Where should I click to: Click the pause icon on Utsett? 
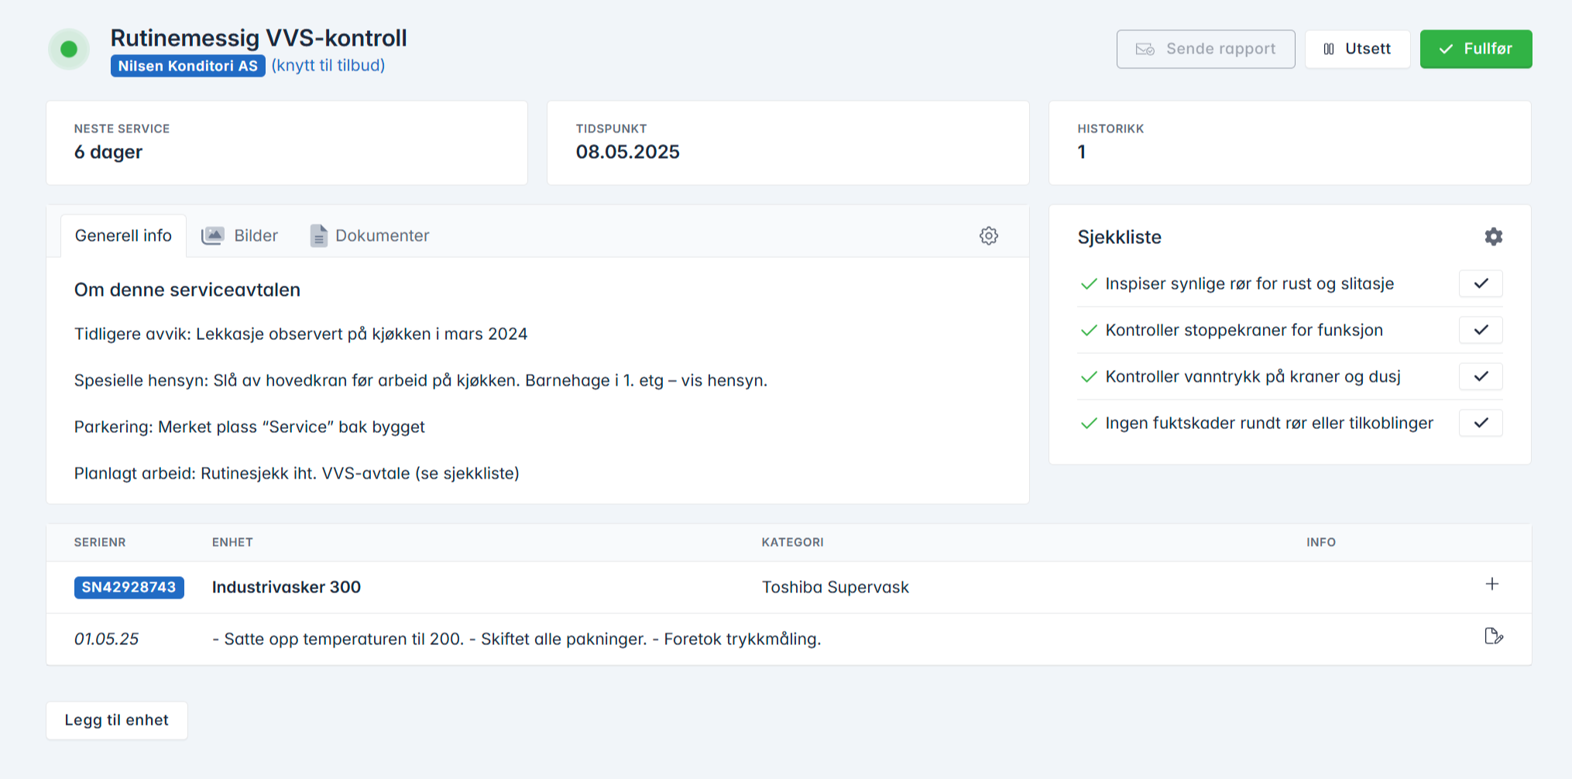coord(1329,50)
